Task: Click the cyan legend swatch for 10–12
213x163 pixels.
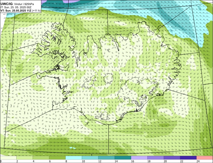Action: (90, 158)
